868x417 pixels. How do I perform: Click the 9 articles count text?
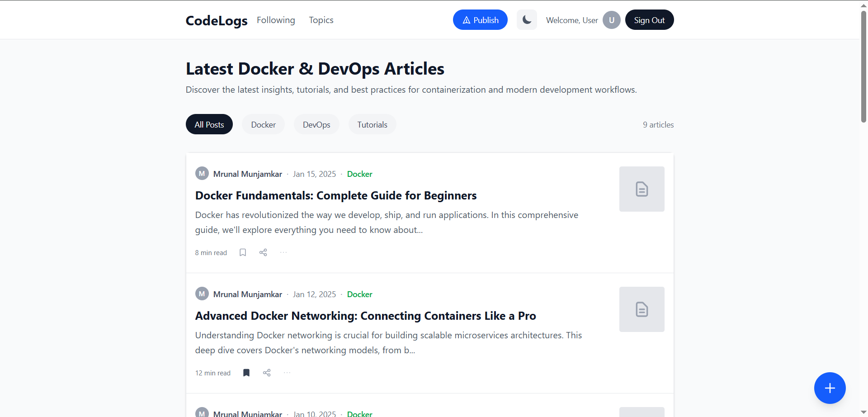pyautogui.click(x=658, y=125)
